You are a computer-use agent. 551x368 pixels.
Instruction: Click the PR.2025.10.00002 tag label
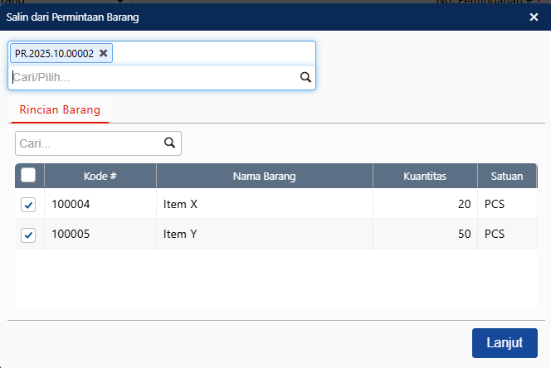coord(54,53)
